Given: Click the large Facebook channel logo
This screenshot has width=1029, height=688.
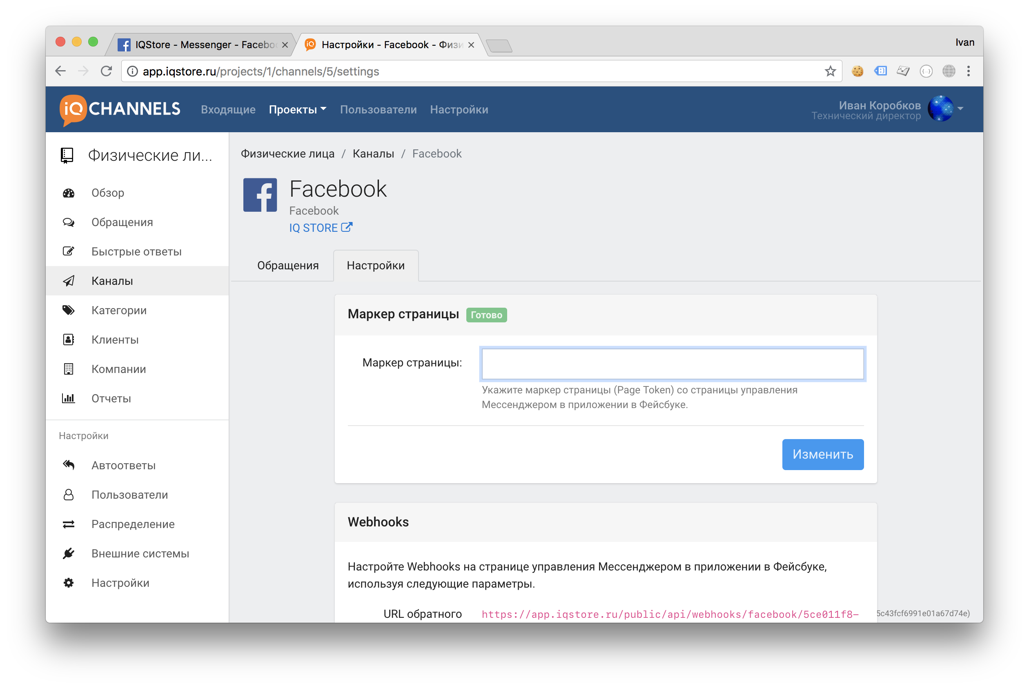Looking at the screenshot, I should 260,195.
